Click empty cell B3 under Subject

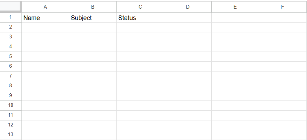(93, 37)
